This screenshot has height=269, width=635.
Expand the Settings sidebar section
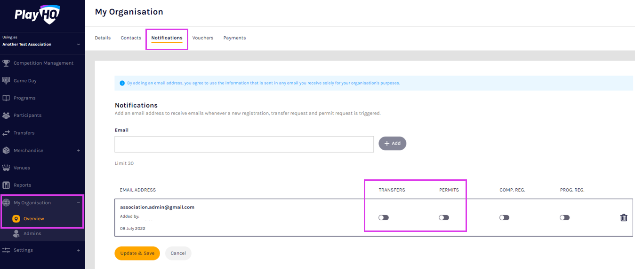[x=78, y=250]
